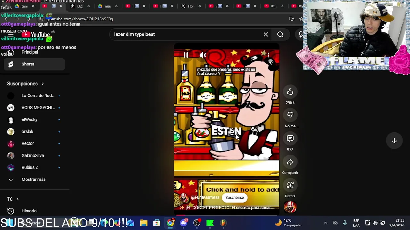Dislike the short via No me gusta
The width and height of the screenshot is (410, 230).
[290, 115]
